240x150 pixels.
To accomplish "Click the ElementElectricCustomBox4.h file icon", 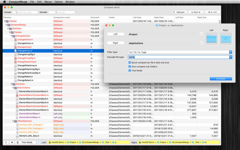I will (x=17, y=106).
